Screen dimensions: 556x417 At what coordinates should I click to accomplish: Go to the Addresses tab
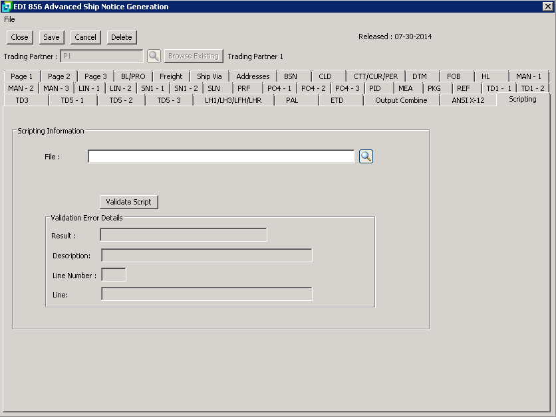click(x=253, y=76)
